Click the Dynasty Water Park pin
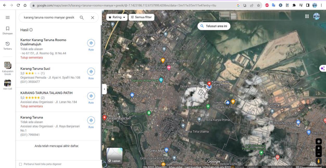Screen dimensions: 326x168 click(161, 80)
